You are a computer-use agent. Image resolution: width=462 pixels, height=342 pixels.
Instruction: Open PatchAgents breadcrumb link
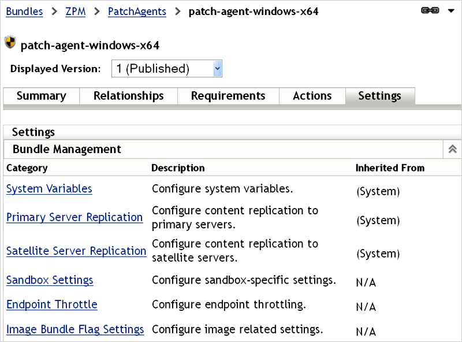click(137, 12)
